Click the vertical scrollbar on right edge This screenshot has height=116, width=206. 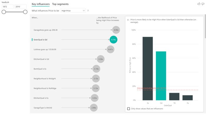click(205, 26)
